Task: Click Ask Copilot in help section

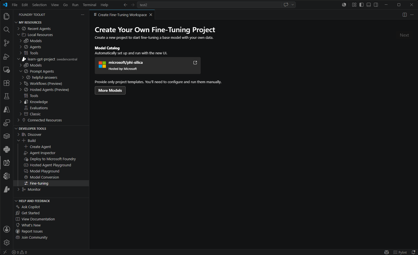Action: [x=30, y=207]
